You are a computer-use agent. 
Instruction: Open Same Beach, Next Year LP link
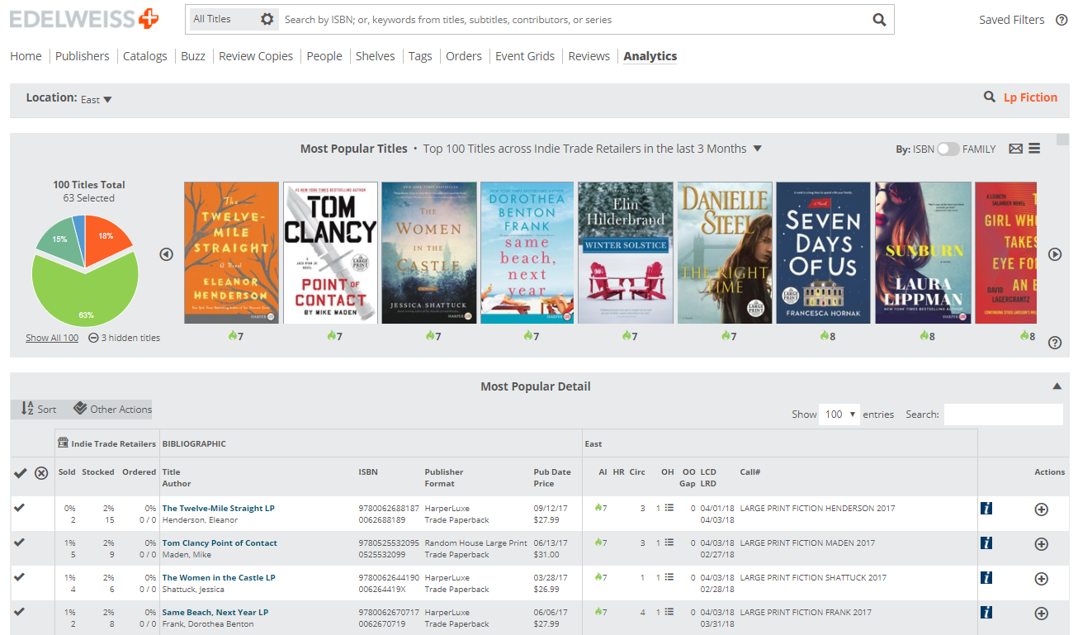tap(215, 612)
